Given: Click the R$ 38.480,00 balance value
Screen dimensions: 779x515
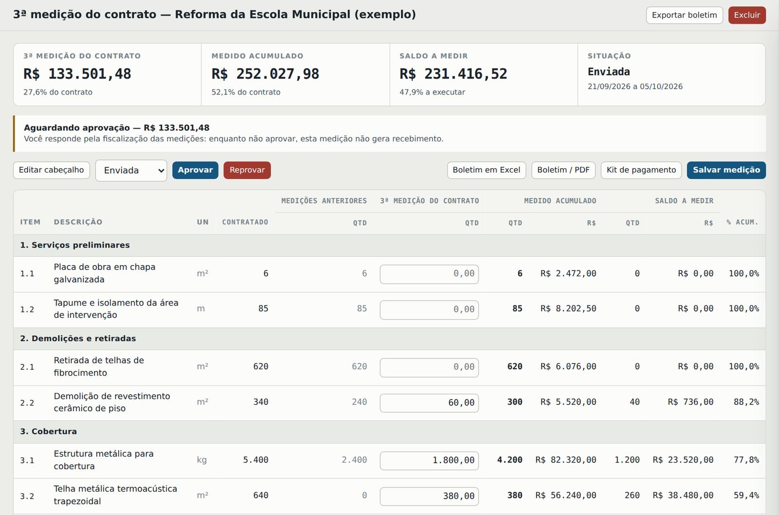Looking at the screenshot, I should pos(683,496).
